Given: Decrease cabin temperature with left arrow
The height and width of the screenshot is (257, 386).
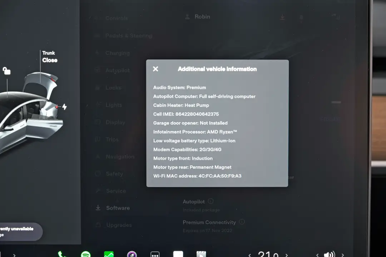Looking at the screenshot, I should click(249, 255).
